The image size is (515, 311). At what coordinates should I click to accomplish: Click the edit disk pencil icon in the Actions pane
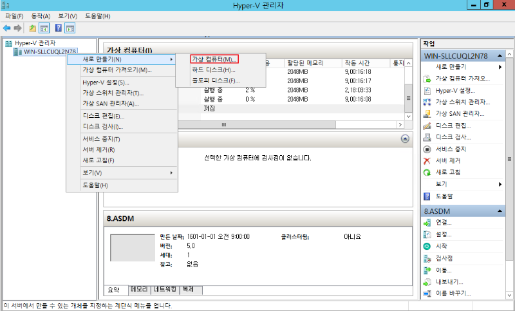coord(427,126)
